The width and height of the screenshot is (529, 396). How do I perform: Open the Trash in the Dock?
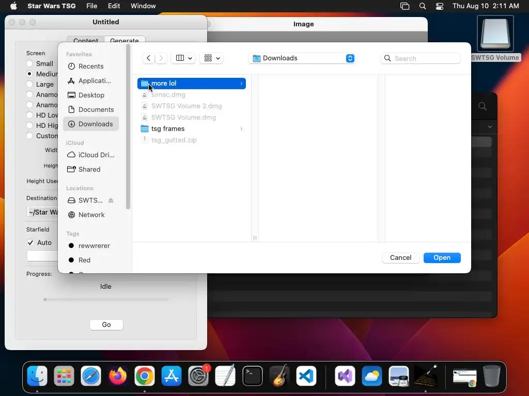(492, 376)
